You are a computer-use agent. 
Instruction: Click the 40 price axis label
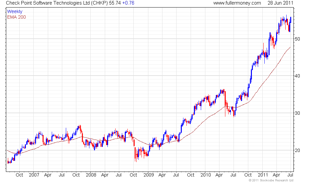(297, 76)
